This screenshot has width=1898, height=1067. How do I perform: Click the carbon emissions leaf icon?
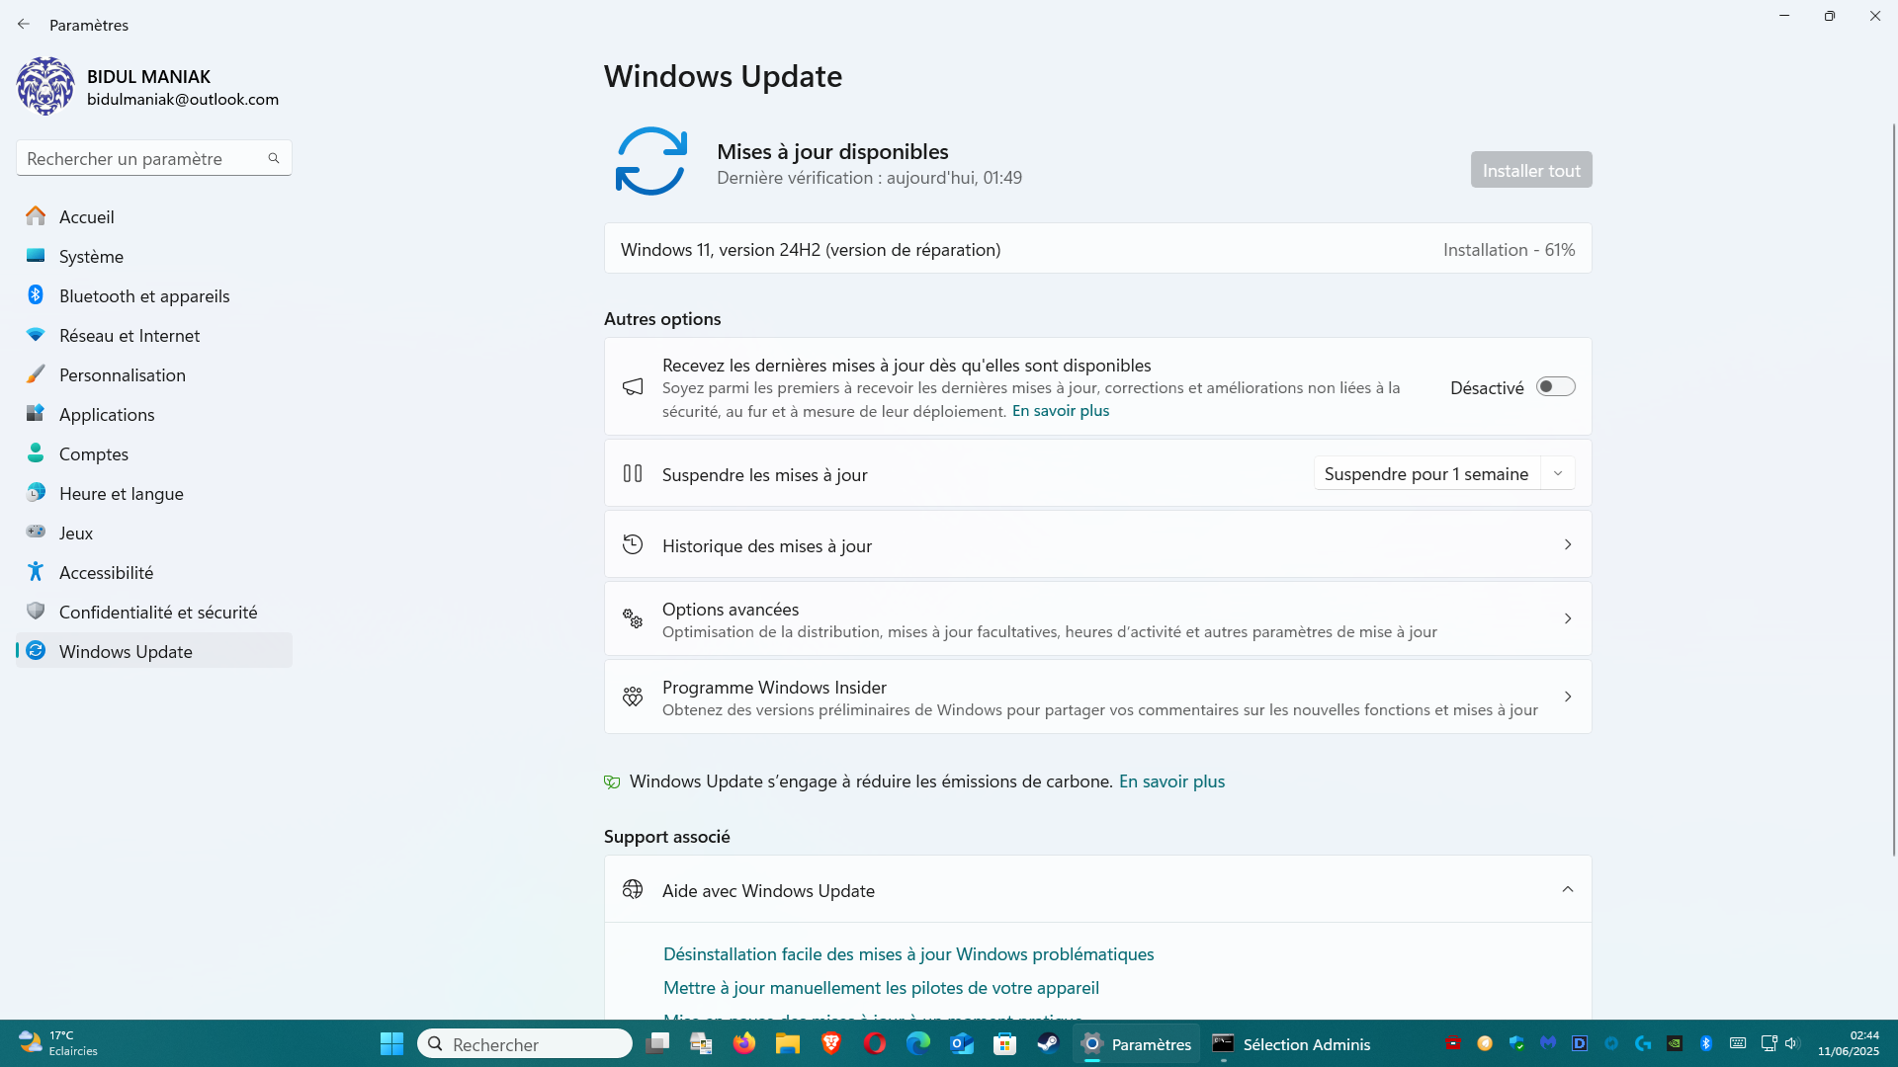coord(612,781)
